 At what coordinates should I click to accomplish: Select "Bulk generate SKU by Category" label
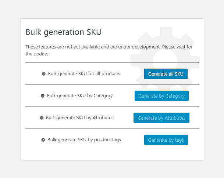(79, 96)
